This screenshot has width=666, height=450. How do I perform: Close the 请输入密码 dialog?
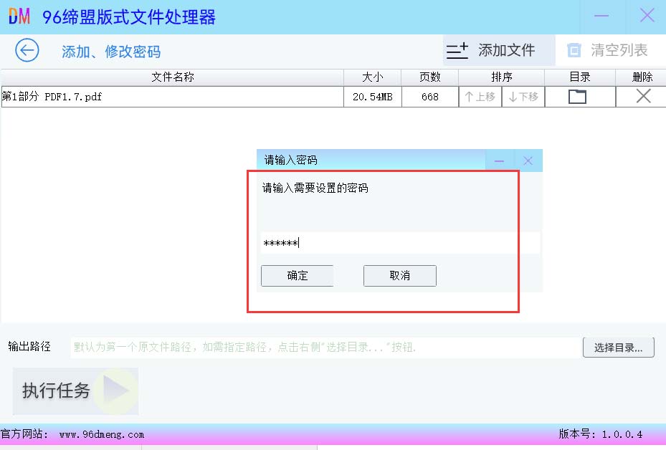tap(528, 161)
